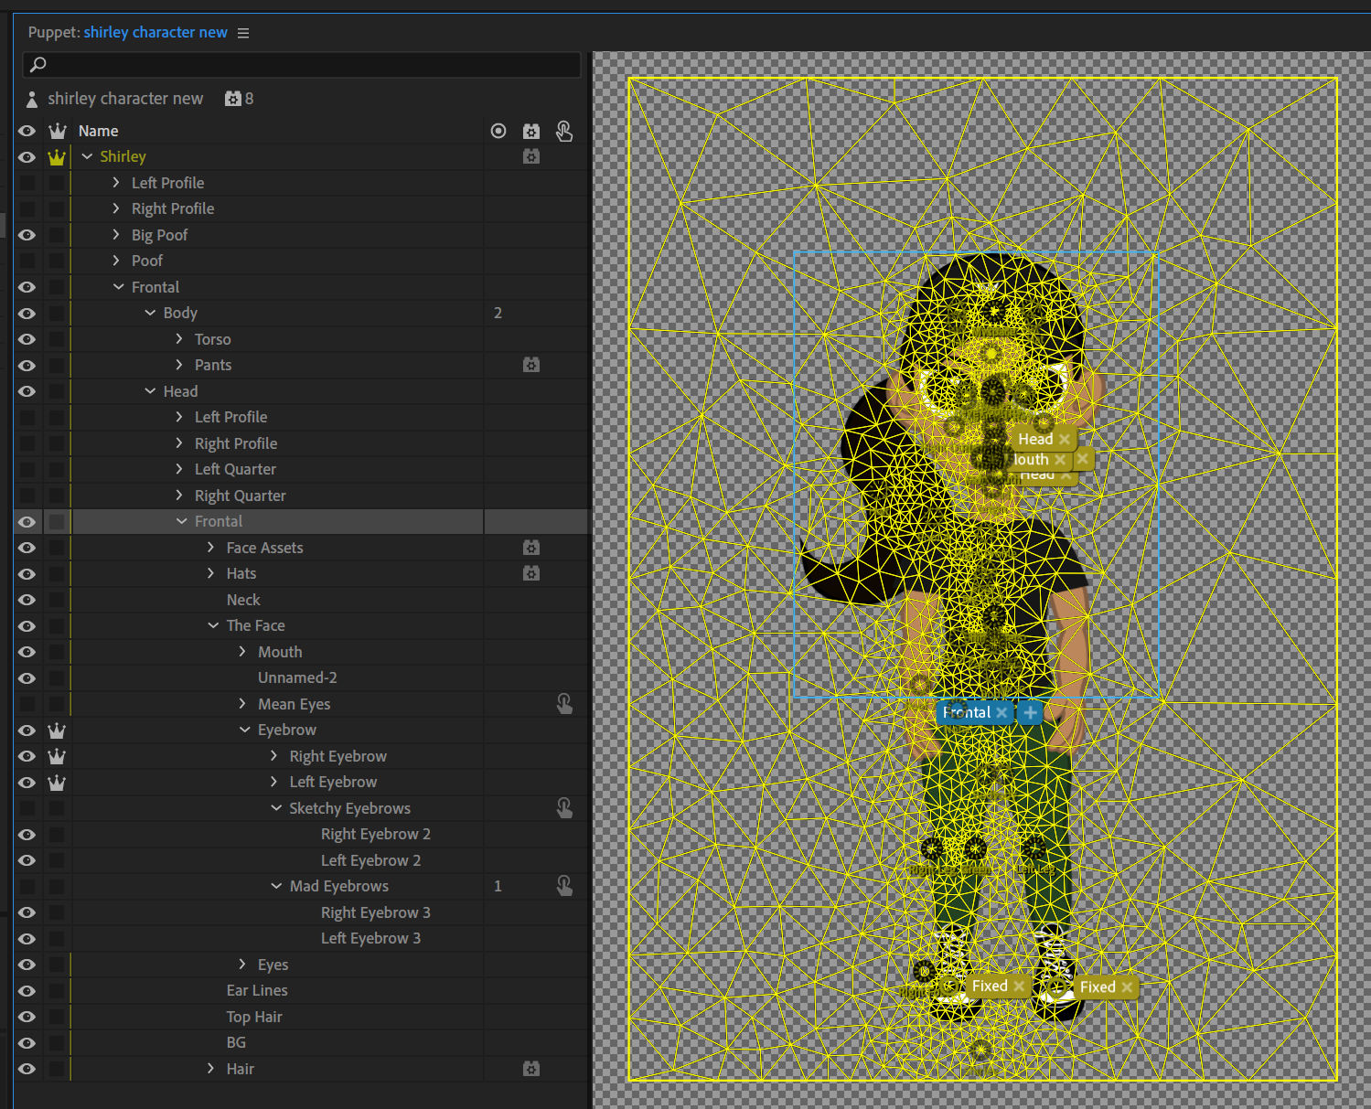Click the puppet figure icon before shirley character new

click(32, 98)
